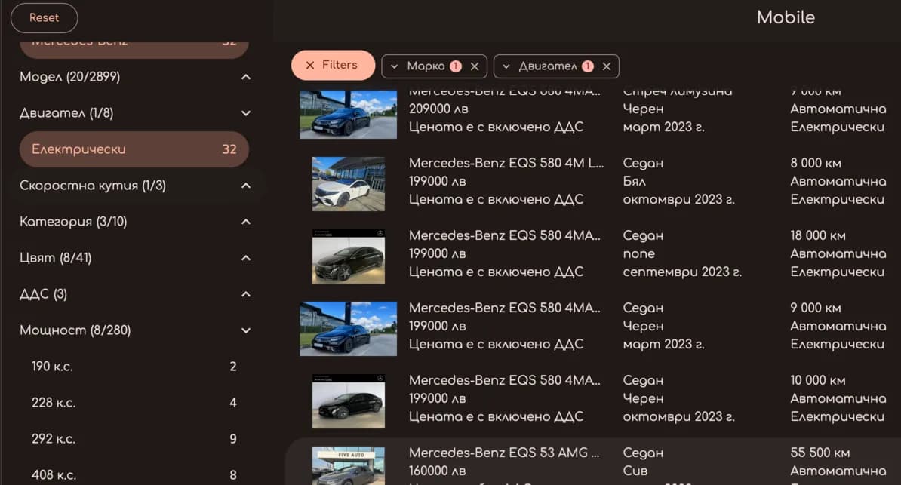The width and height of the screenshot is (901, 485).
Task: Select the 228 к.с. power option
Action: click(134, 403)
